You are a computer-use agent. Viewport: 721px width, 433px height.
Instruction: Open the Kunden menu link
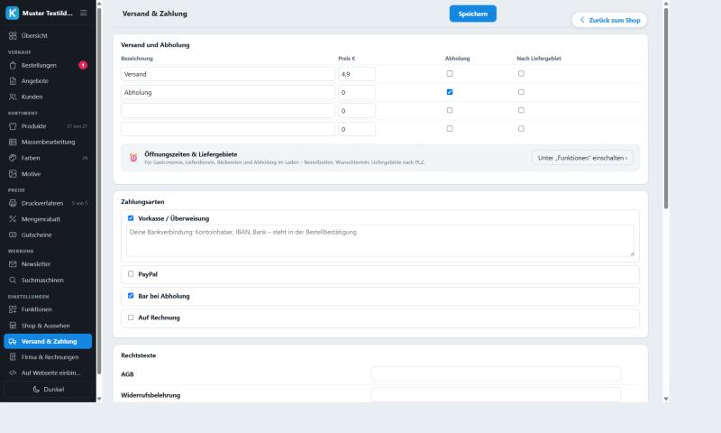48,97
